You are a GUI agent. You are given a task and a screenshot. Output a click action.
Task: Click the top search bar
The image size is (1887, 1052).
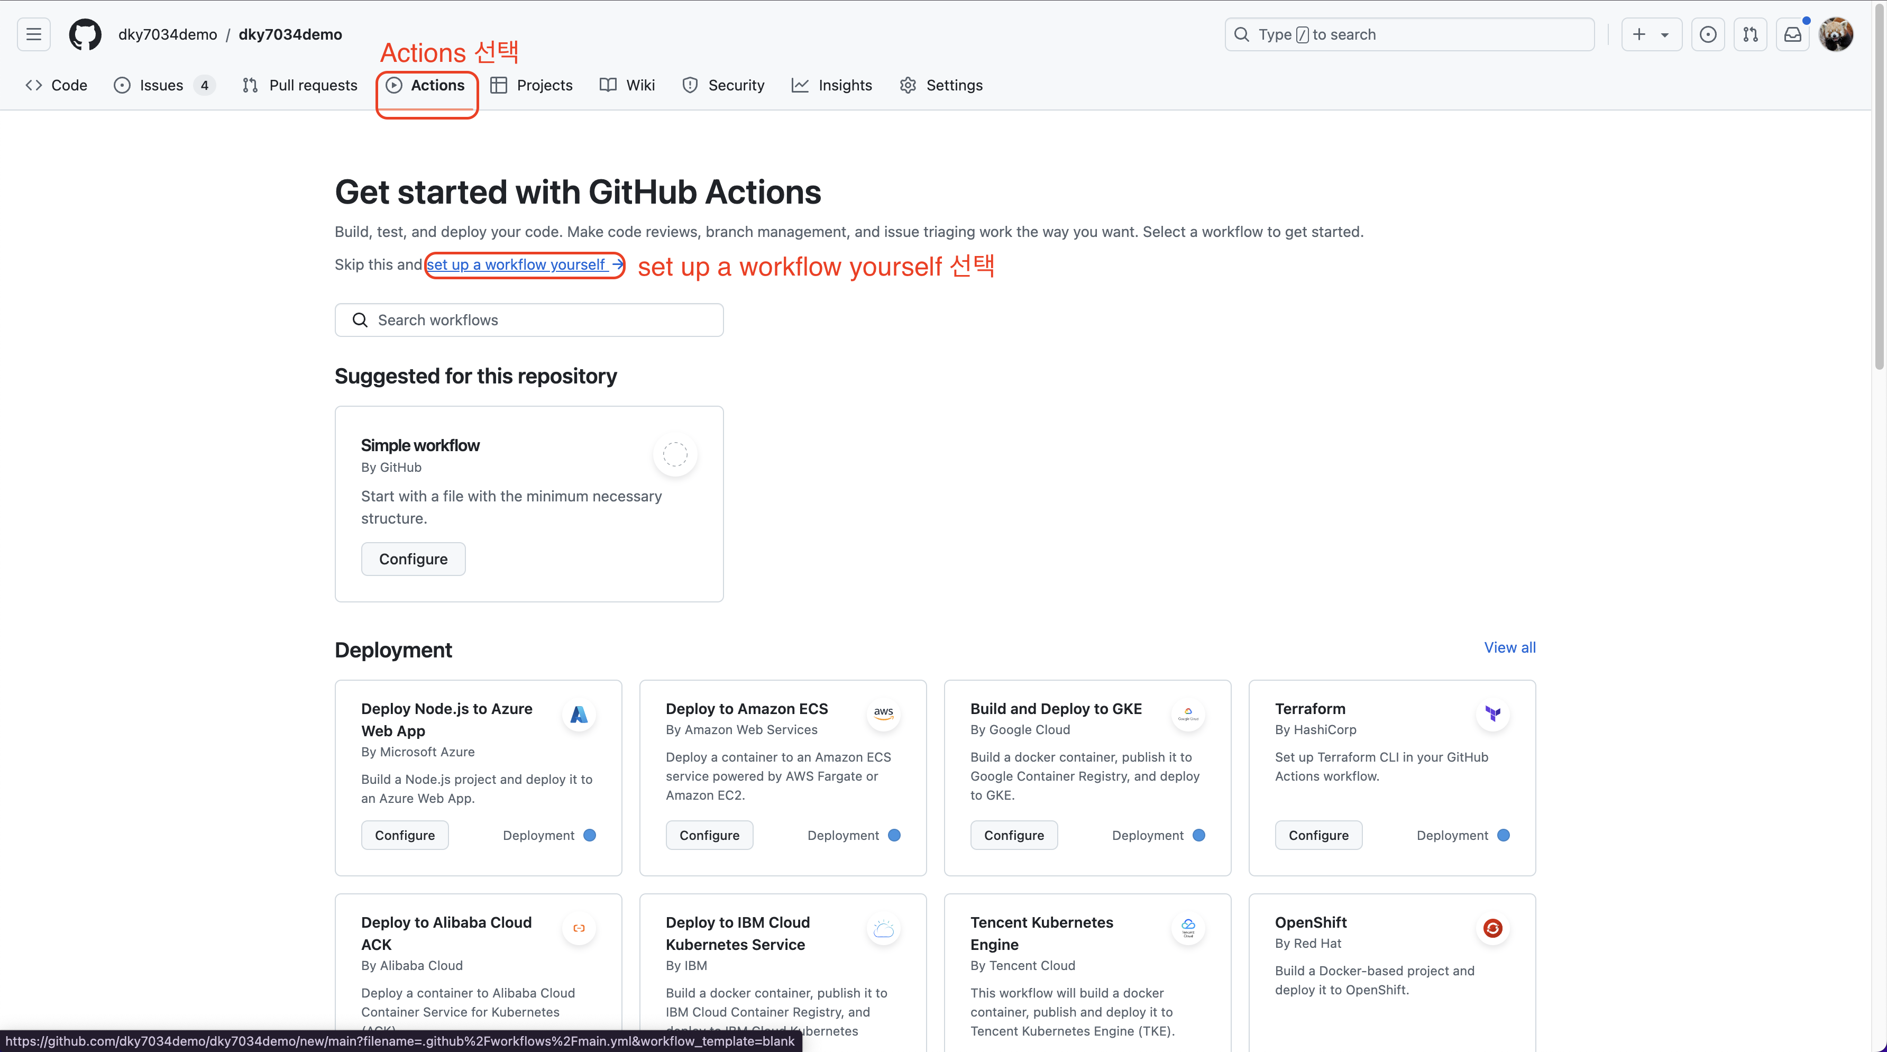coord(1409,34)
